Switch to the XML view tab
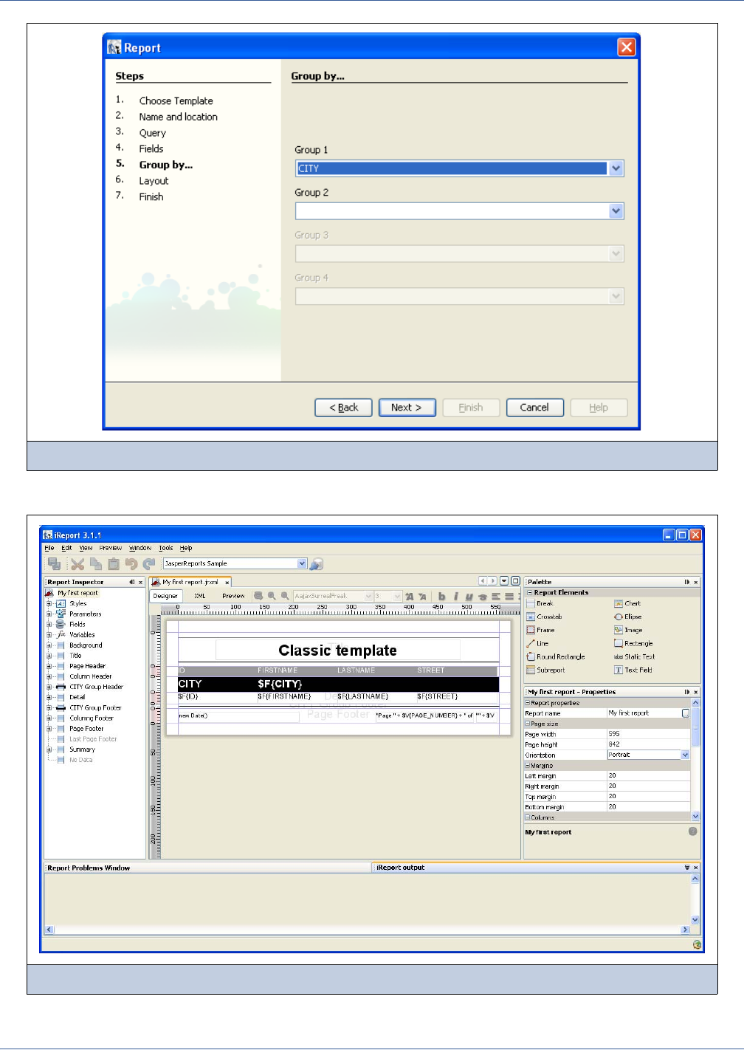The width and height of the screenshot is (744, 1050). click(200, 596)
